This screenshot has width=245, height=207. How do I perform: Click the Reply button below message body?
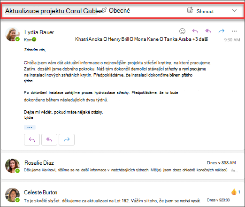[x=32, y=139]
